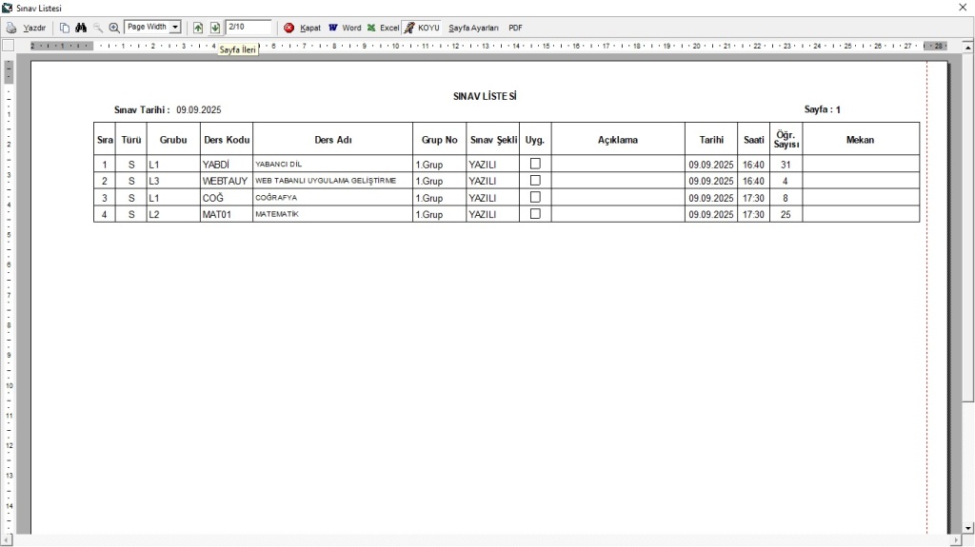
Task: Check Uyg. box for WEBTAUY row
Action: pos(535,180)
